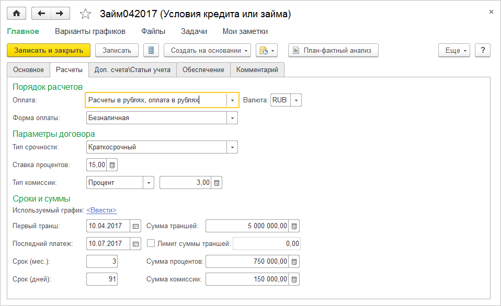
Task: Open Варианты графиков section
Action: [x=90, y=31]
